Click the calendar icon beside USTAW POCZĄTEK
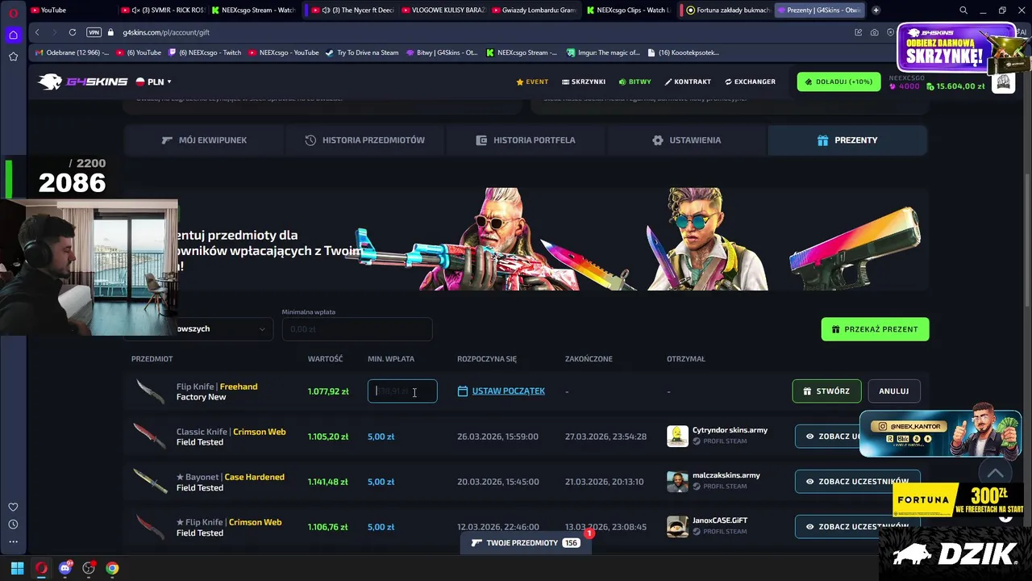Image resolution: width=1032 pixels, height=581 pixels. click(x=462, y=391)
